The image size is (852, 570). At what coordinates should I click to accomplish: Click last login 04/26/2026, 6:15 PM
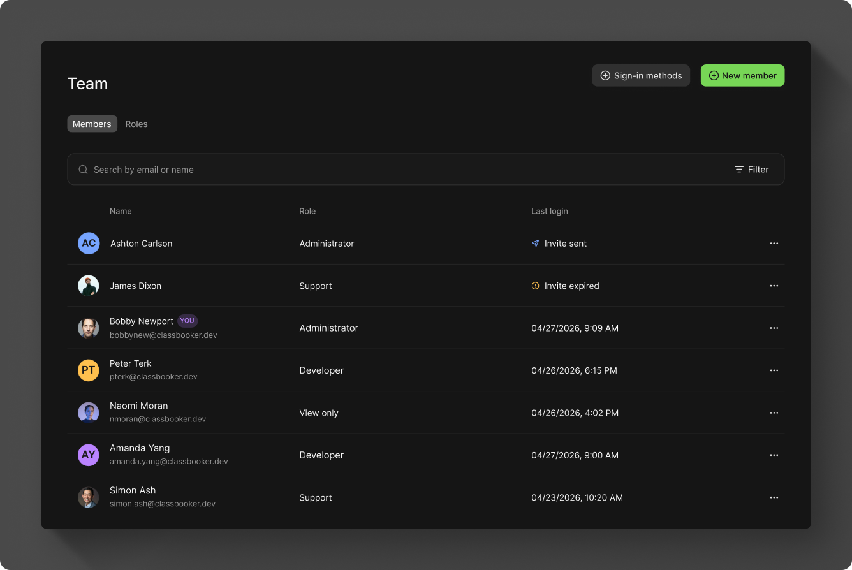574,370
